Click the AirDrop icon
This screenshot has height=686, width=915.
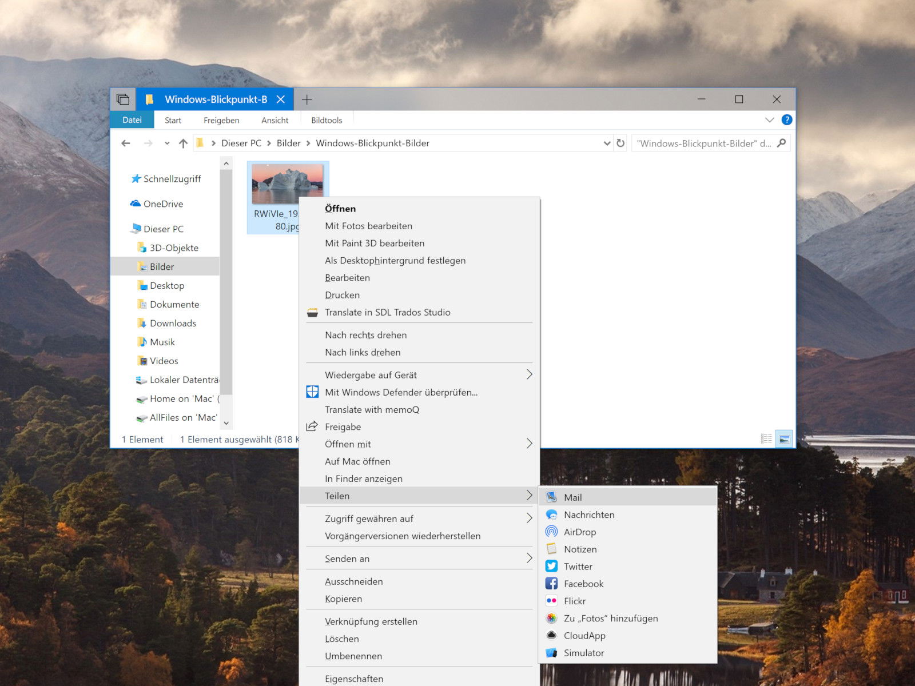click(551, 532)
